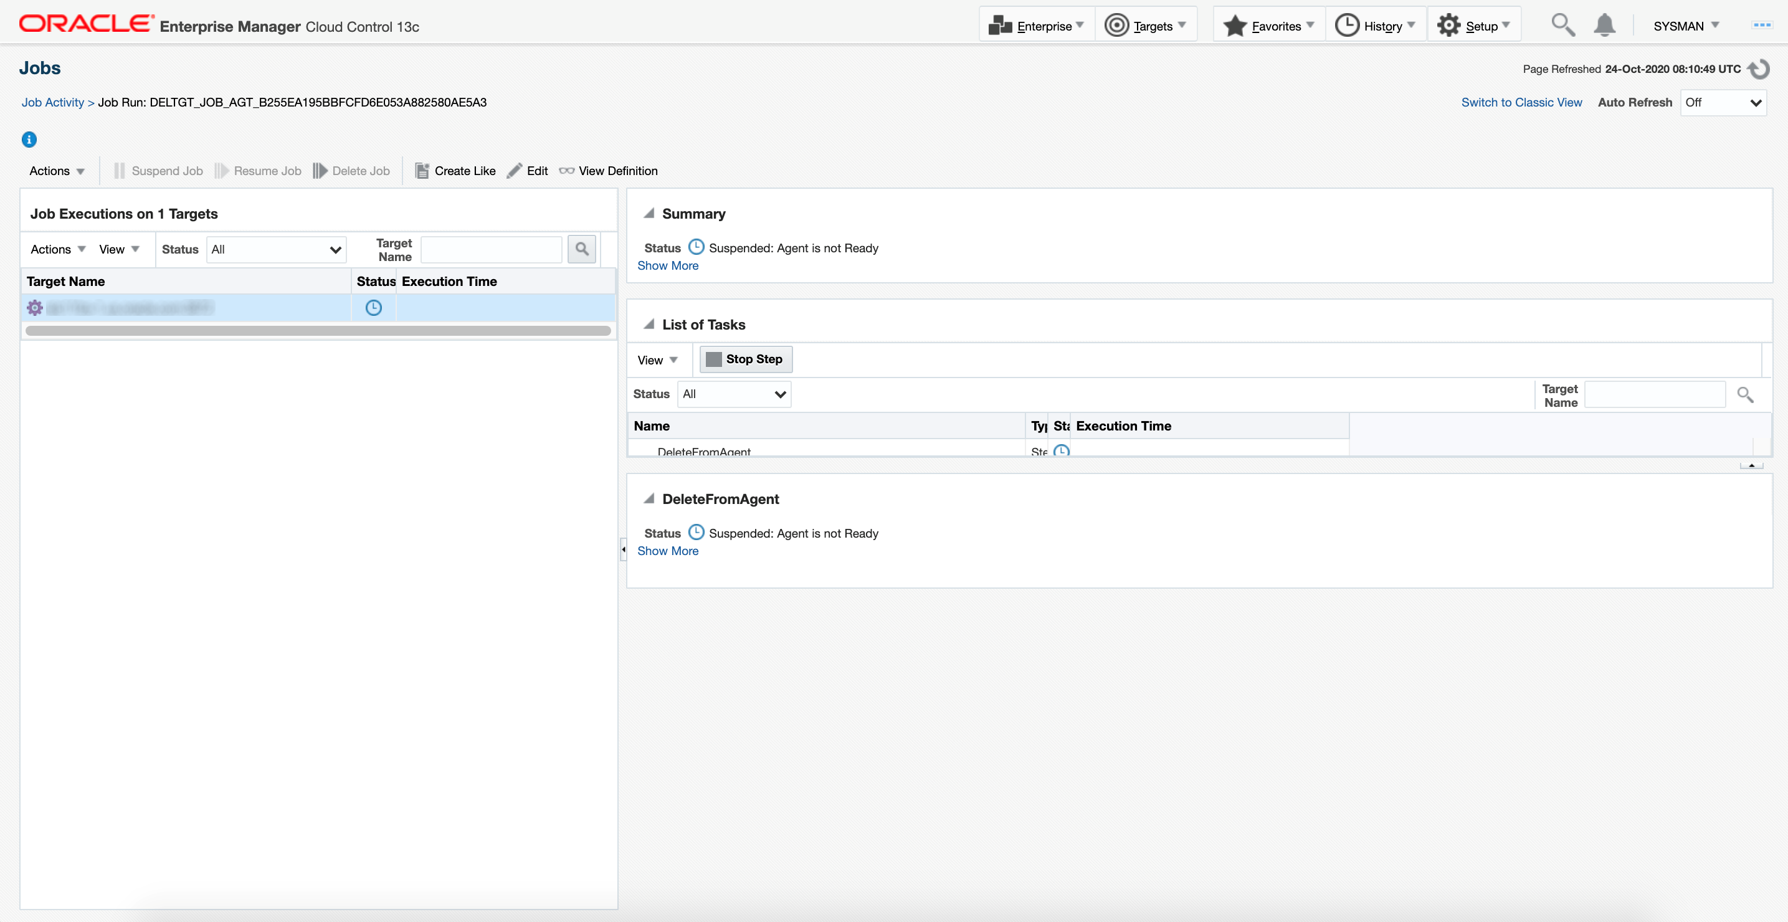Open the Setup menu
1788x922 pixels.
tap(1474, 26)
